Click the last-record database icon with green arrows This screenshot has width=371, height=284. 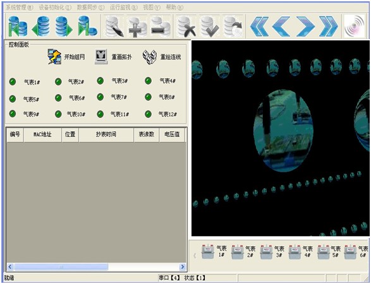(x=88, y=26)
